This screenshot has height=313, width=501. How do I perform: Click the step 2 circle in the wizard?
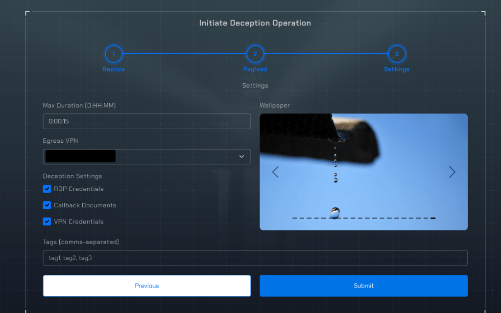[x=255, y=54]
